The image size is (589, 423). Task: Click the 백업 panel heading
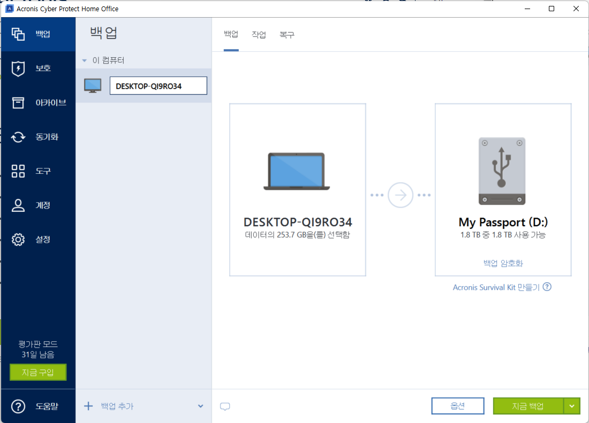pos(104,33)
